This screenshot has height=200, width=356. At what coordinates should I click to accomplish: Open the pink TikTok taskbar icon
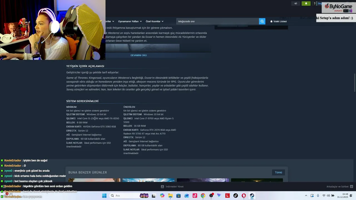(x=195, y=196)
